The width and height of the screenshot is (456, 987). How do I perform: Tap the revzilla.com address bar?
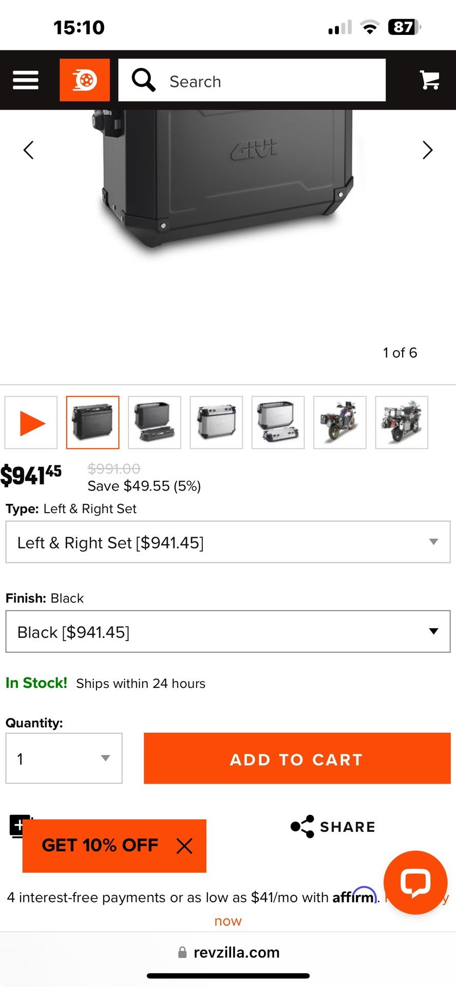[229, 953]
